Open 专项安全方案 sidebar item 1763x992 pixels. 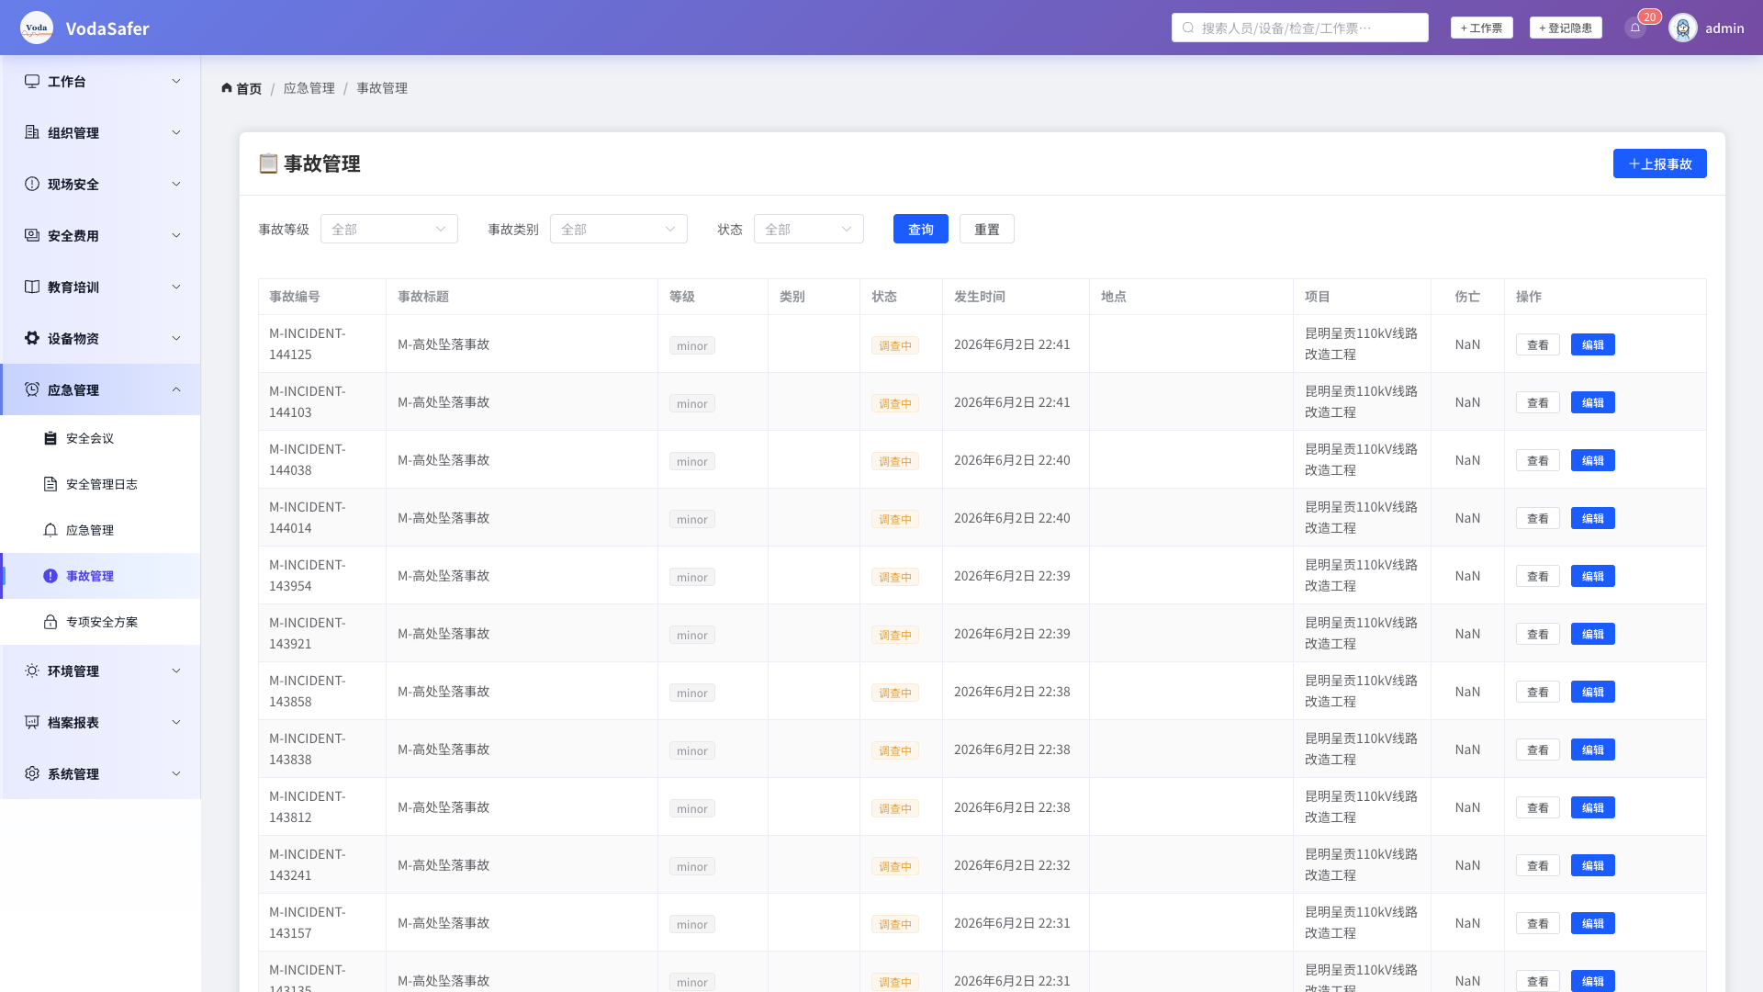pyautogui.click(x=101, y=623)
